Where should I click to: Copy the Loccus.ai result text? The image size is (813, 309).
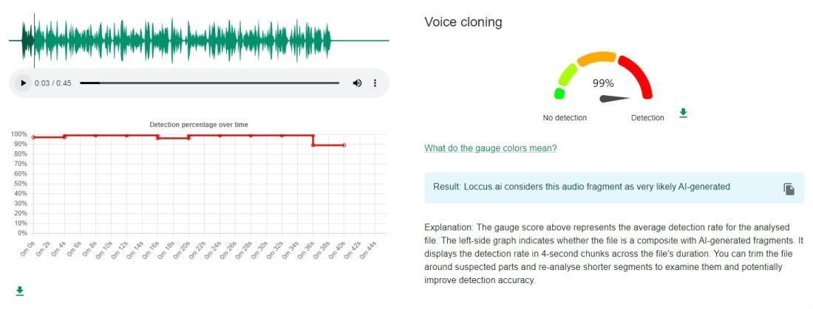click(x=789, y=189)
